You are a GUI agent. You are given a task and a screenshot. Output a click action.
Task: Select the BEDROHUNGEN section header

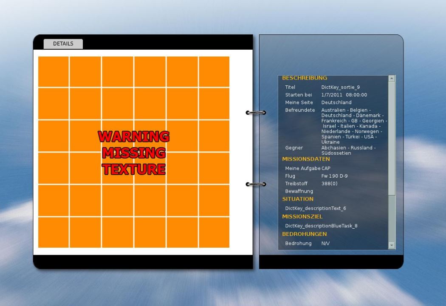coord(305,234)
